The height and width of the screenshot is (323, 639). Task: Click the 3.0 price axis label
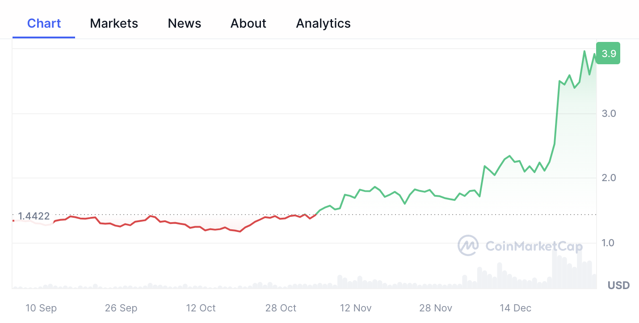click(609, 113)
